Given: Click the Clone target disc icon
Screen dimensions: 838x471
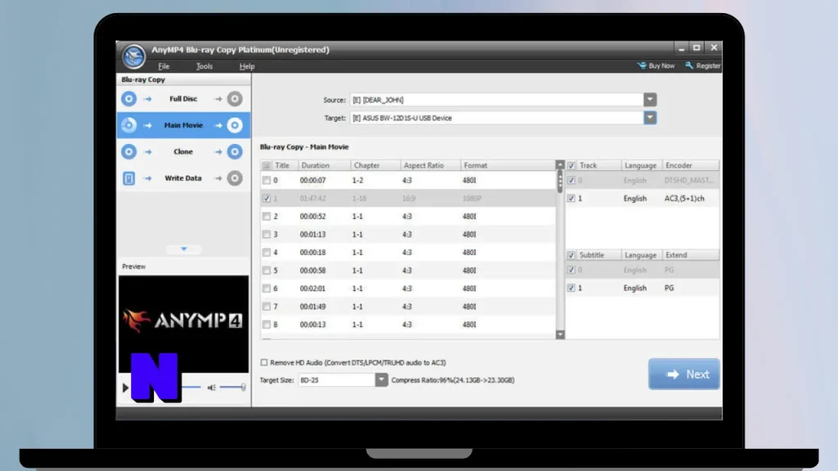Looking at the screenshot, I should (x=235, y=151).
